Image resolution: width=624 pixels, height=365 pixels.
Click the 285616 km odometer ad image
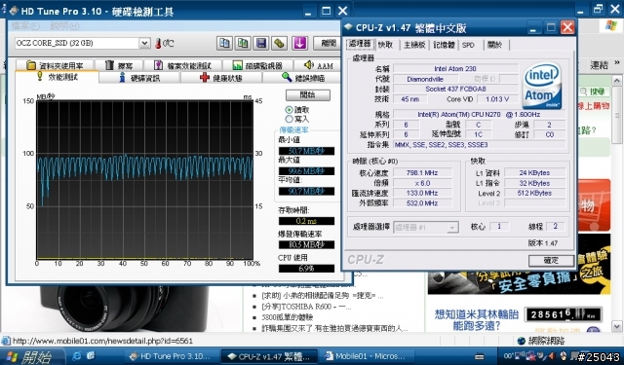[563, 314]
